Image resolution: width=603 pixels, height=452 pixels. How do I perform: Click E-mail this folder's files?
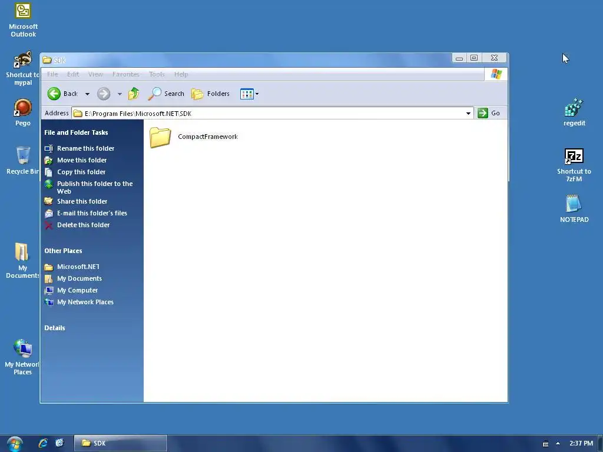pyautogui.click(x=92, y=213)
